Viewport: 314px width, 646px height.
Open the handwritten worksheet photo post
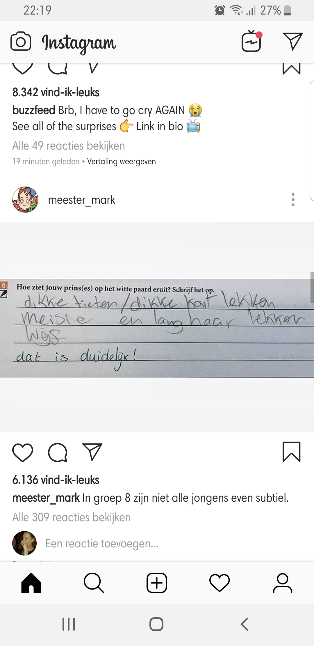(x=157, y=327)
